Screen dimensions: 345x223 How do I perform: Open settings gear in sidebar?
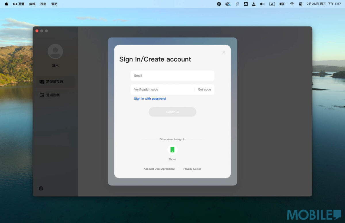[x=41, y=188]
